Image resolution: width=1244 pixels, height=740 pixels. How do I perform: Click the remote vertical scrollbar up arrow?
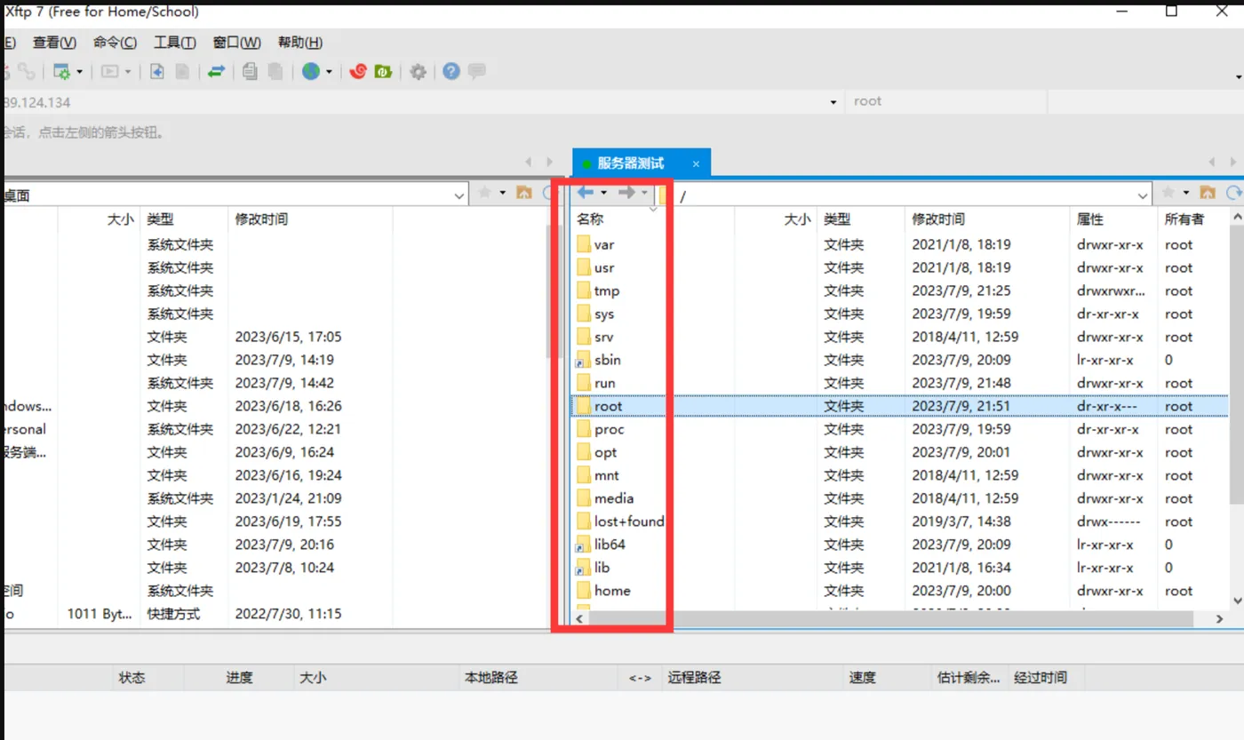tap(1236, 216)
